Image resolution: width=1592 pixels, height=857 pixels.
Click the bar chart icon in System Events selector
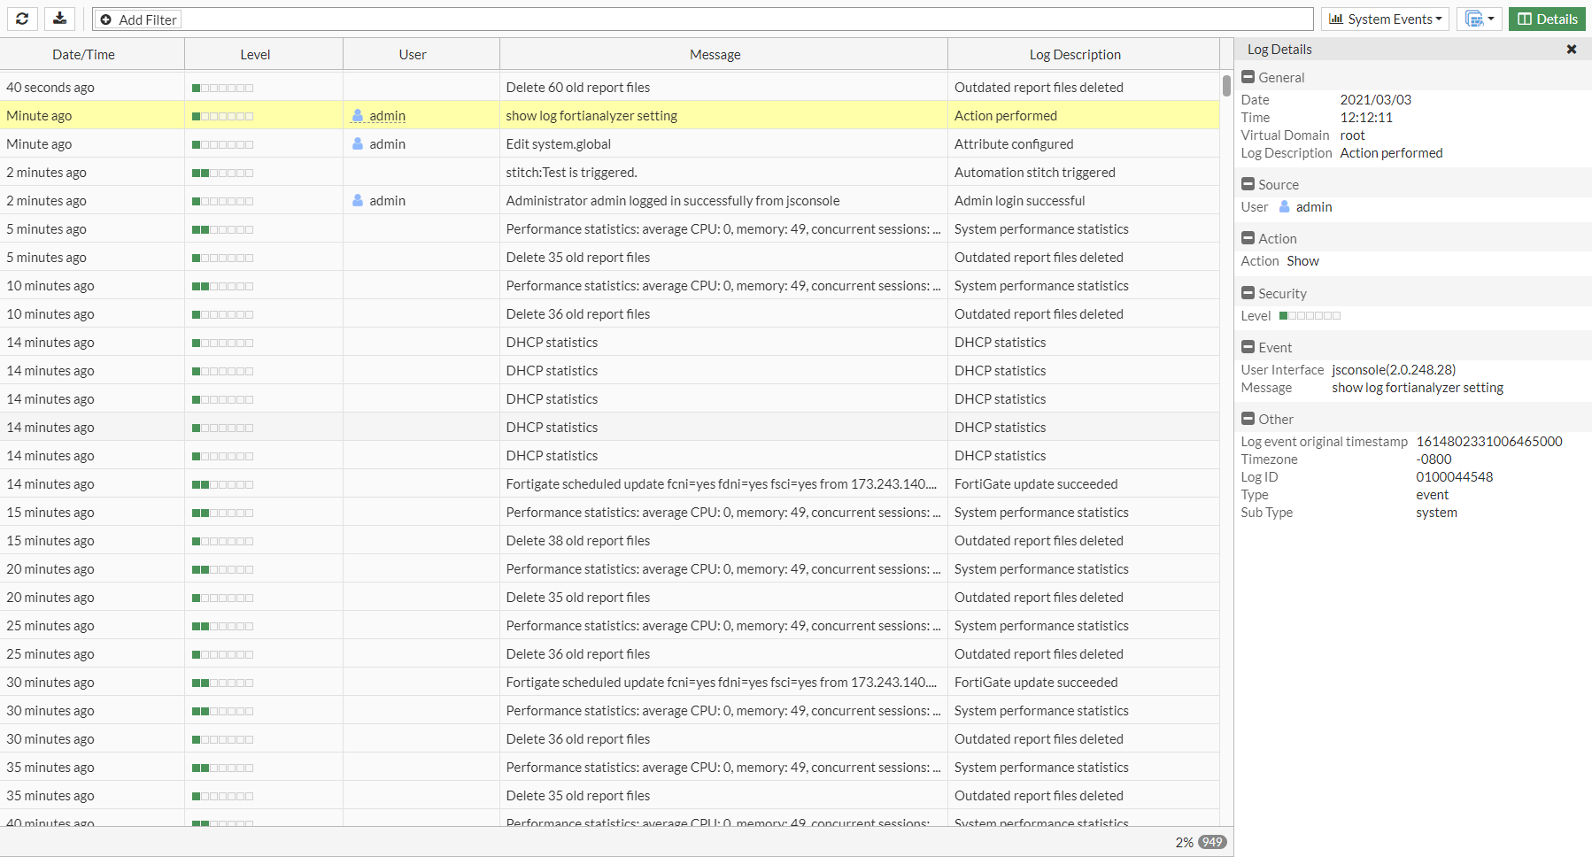coord(1340,19)
